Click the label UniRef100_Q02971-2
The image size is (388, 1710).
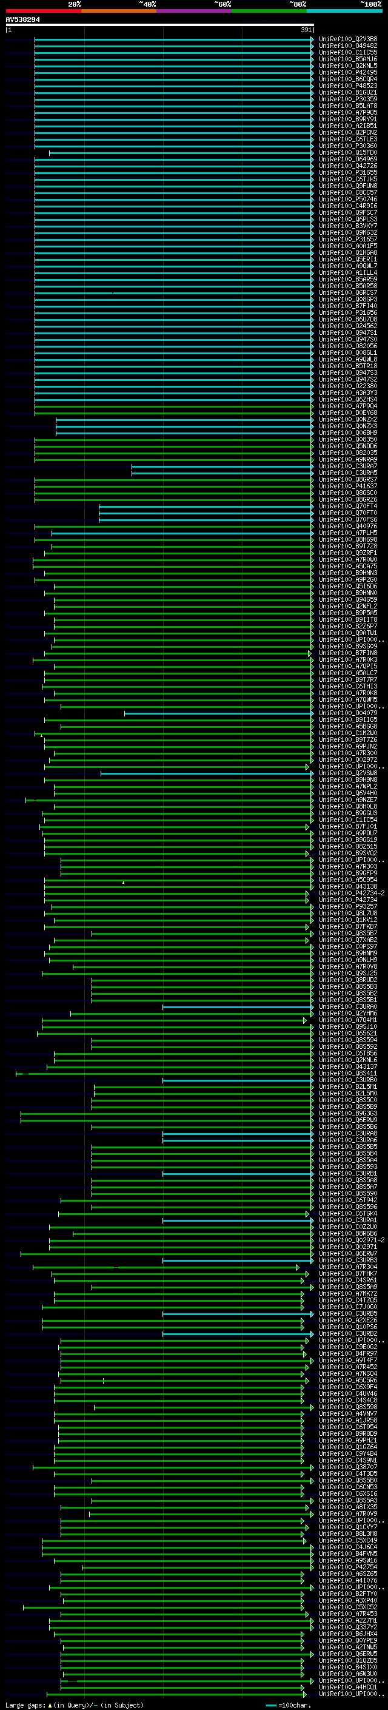point(352,1240)
